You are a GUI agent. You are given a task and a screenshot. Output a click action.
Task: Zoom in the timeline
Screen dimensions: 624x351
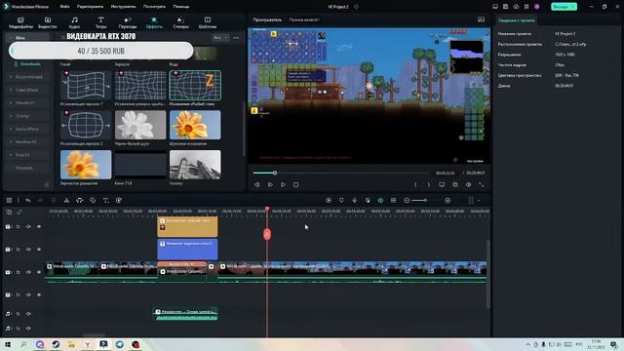[x=448, y=200]
